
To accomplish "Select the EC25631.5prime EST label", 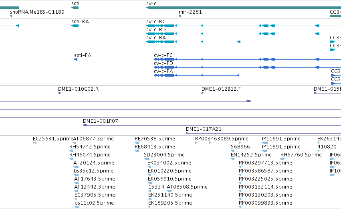I will [53, 139].
